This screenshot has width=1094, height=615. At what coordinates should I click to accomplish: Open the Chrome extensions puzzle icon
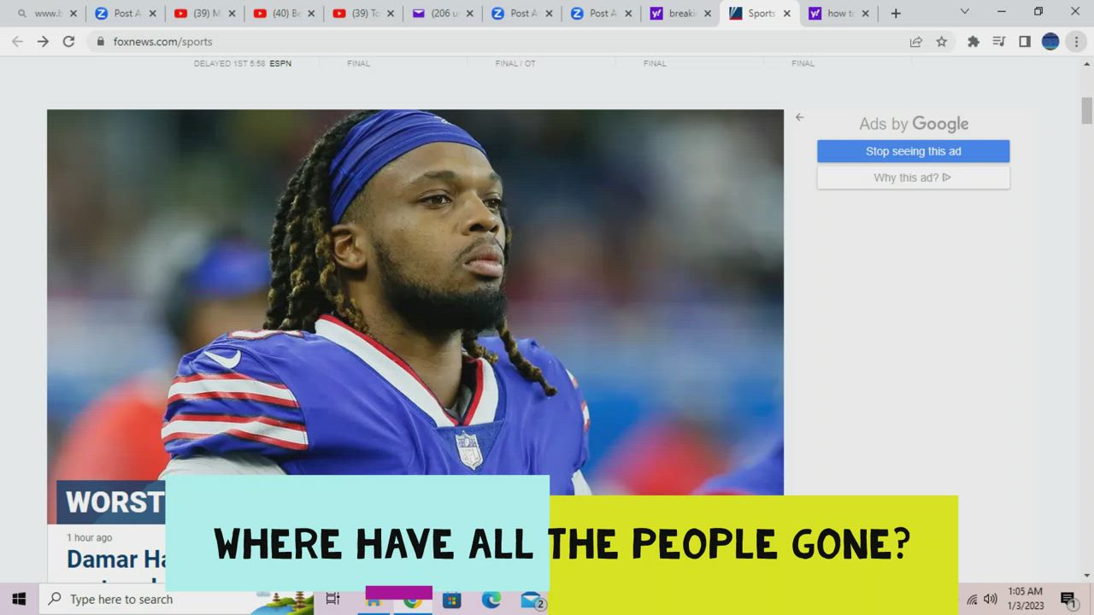tap(973, 41)
